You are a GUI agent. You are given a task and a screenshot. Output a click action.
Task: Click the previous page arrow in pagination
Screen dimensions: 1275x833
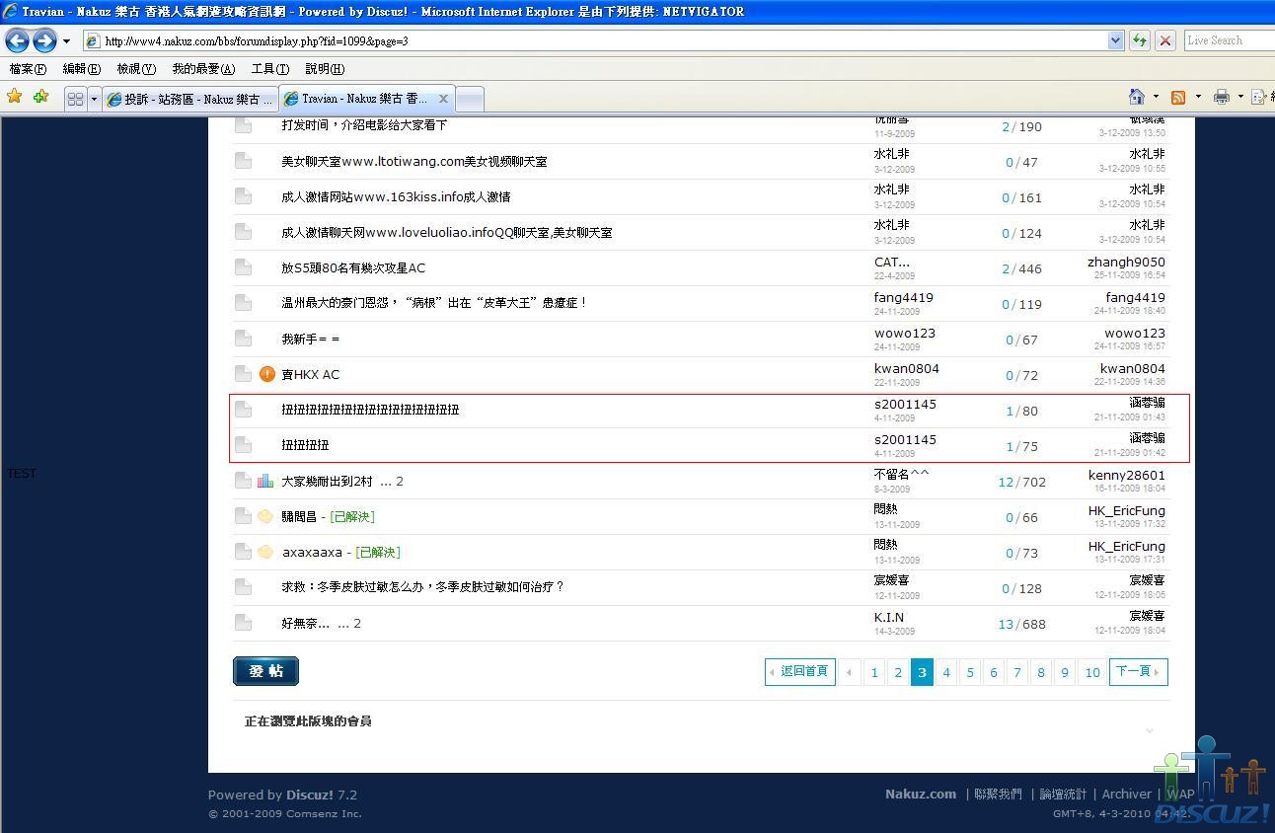coord(850,672)
